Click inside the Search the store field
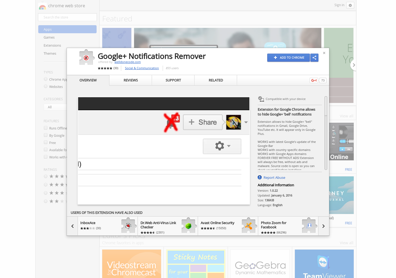Viewport: 396px width, 278px height. click(67, 17)
